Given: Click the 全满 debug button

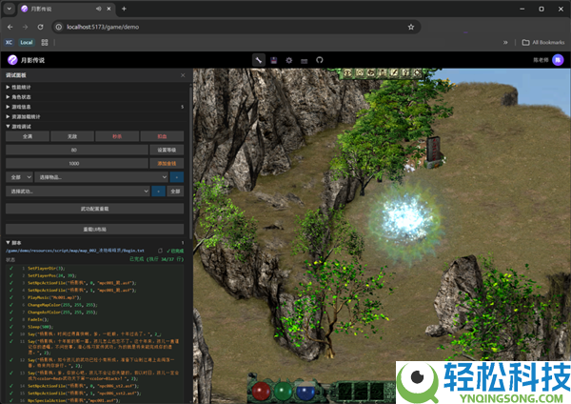Looking at the screenshot, I should [28, 136].
